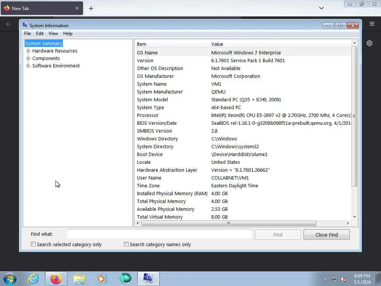Viewport: 381px width, 286px height.
Task: Click the horizontal scrollbar thumb
Action: pos(229,223)
